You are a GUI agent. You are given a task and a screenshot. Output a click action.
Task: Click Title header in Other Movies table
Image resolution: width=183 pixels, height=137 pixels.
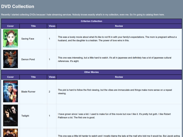33,77
